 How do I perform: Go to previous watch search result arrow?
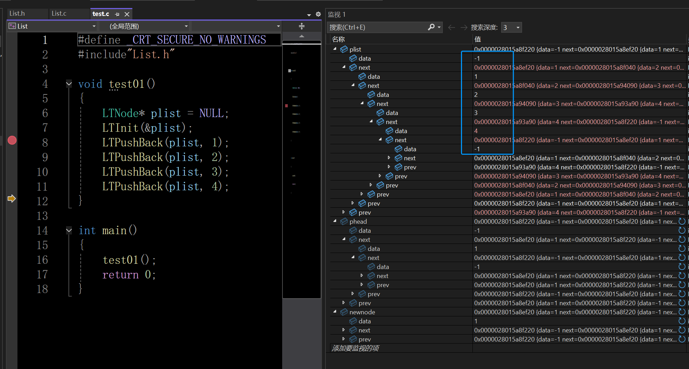(x=452, y=28)
